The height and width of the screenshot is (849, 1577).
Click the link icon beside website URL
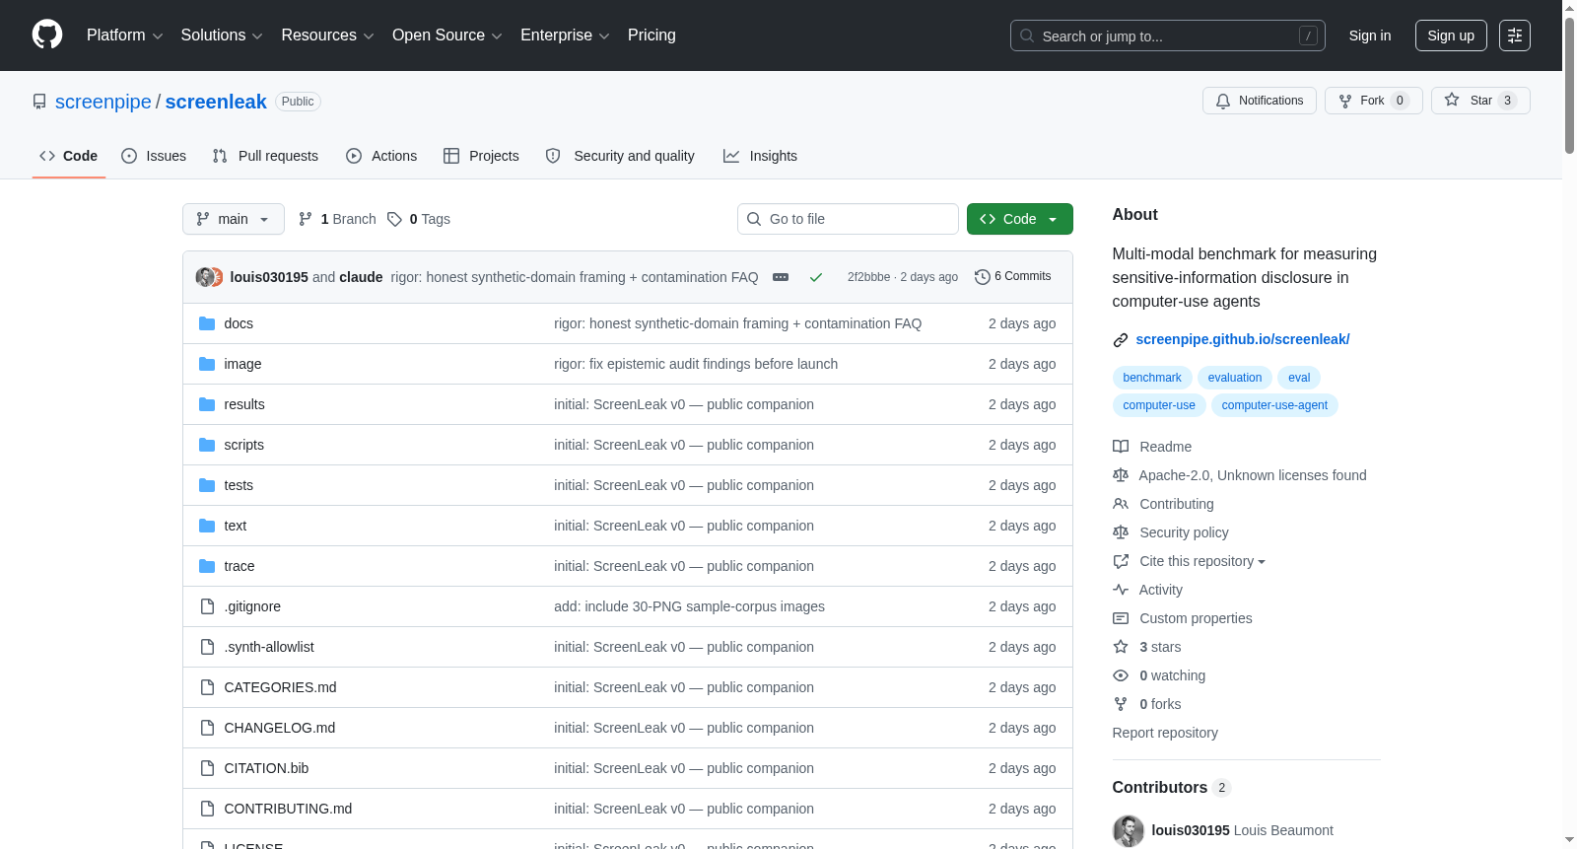(x=1121, y=340)
